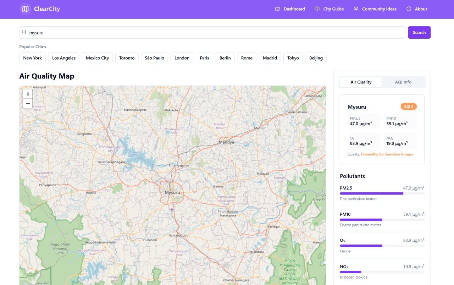This screenshot has height=285, width=454.
Task: Open the About page link
Action: click(421, 9)
